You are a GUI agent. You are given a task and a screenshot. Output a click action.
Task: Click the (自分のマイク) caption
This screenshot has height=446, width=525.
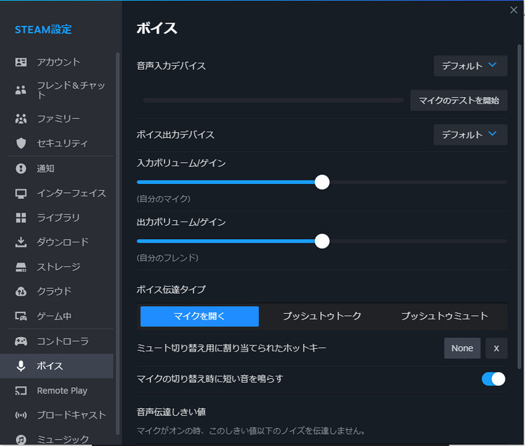tap(163, 199)
